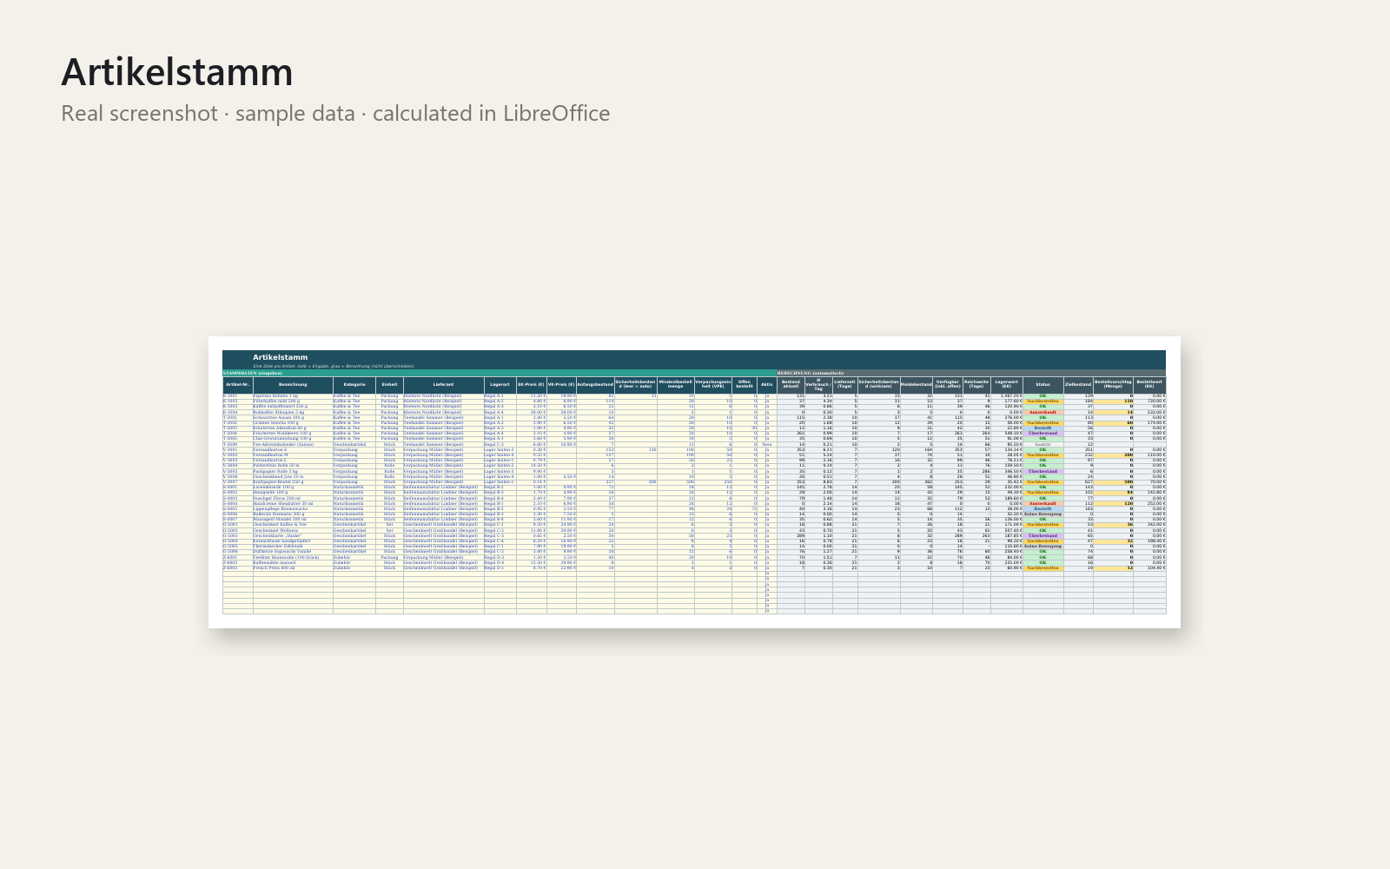Select the 'Bestellwert (EK)' column header
Screen dimensions: 1390x869
(1149, 385)
